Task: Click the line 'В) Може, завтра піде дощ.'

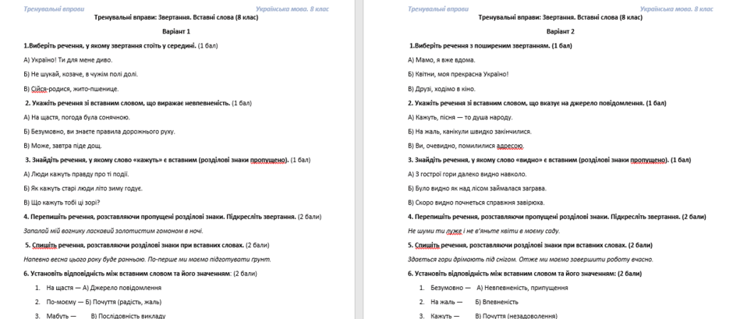Action: (x=62, y=146)
